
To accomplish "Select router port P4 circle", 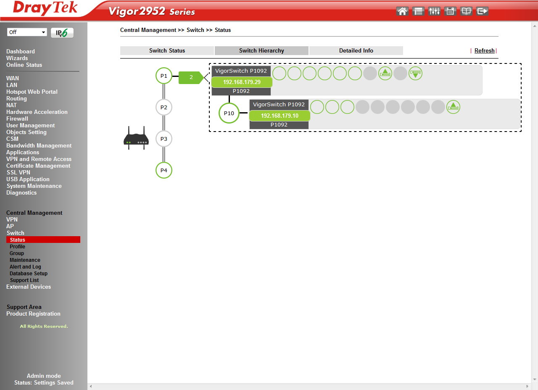I will [164, 170].
